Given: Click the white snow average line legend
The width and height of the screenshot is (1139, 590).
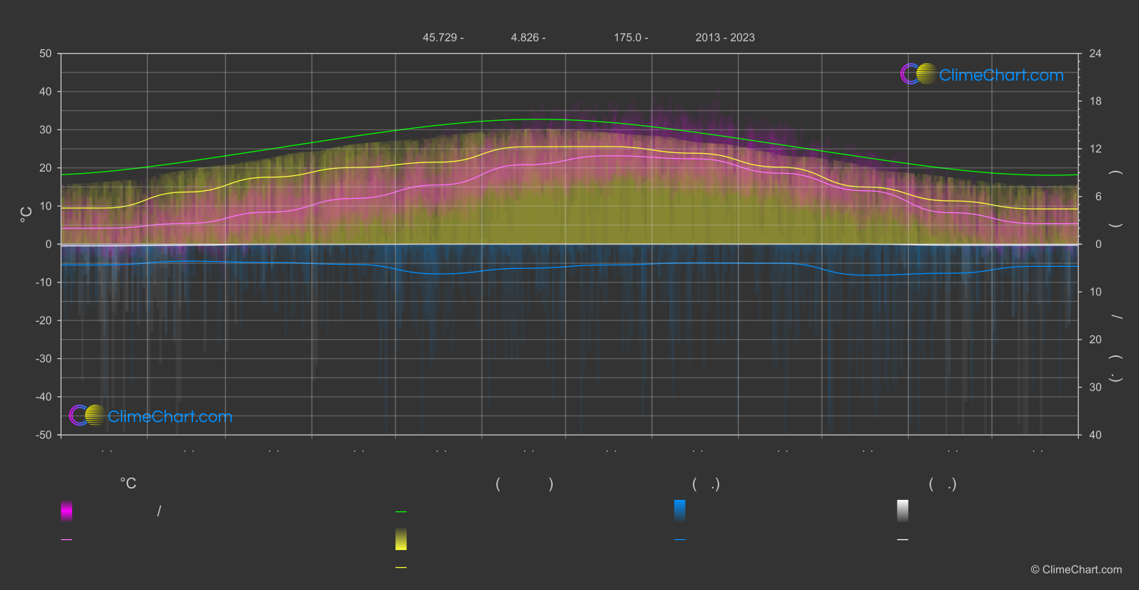Looking at the screenshot, I should [x=903, y=540].
